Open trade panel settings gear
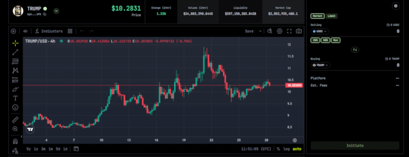This screenshot has height=157, width=409. [396, 6]
